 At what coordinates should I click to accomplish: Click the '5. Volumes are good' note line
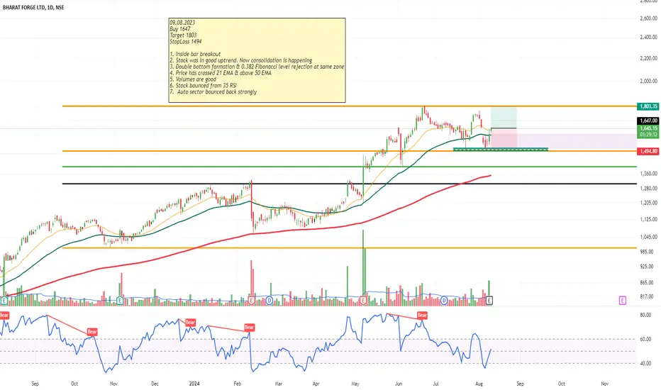pyautogui.click(x=193, y=79)
